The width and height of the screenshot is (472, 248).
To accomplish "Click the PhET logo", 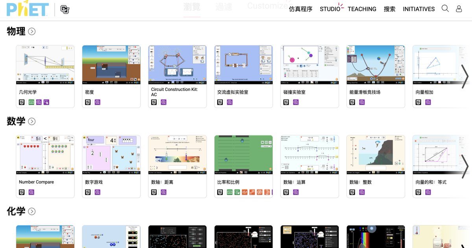I will point(28,9).
